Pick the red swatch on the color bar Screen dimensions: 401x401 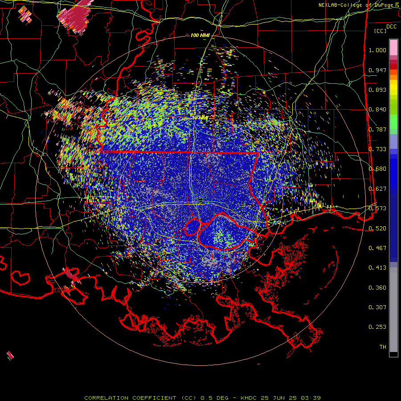(393, 67)
